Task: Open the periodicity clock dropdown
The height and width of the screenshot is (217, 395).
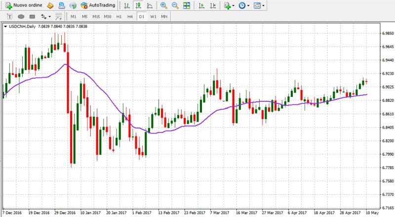Action: pyautogui.click(x=244, y=5)
